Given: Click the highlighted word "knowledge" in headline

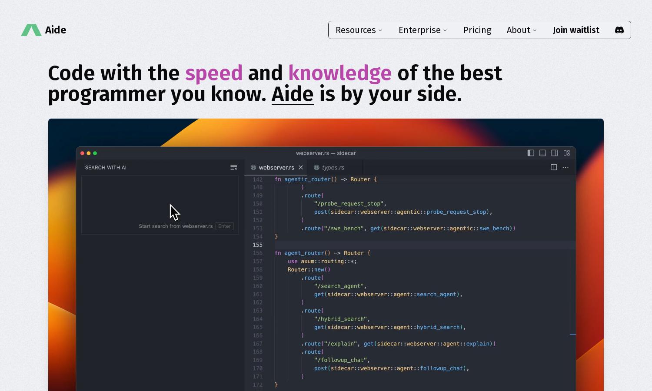Looking at the screenshot, I should (340, 73).
